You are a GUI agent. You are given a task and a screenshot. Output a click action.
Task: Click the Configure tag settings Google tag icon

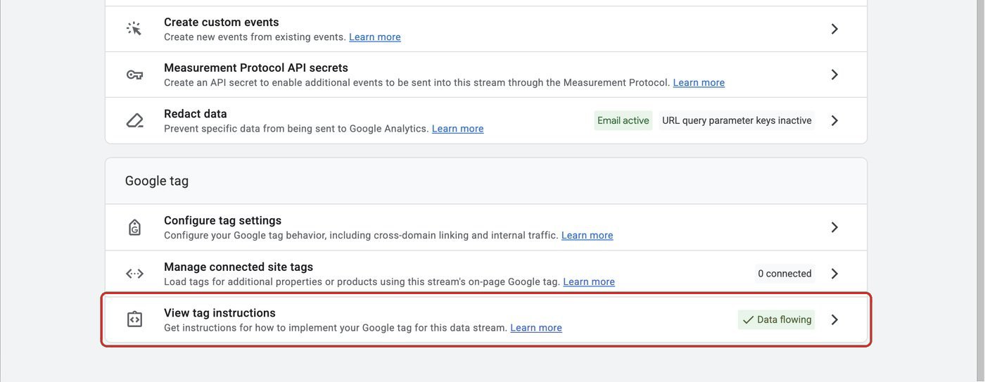click(134, 227)
